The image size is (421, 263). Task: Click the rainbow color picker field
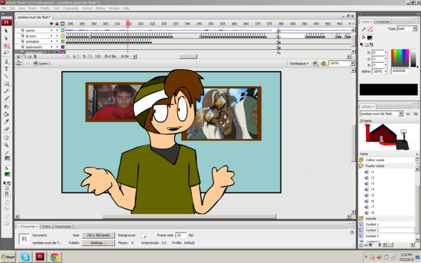coord(400,58)
